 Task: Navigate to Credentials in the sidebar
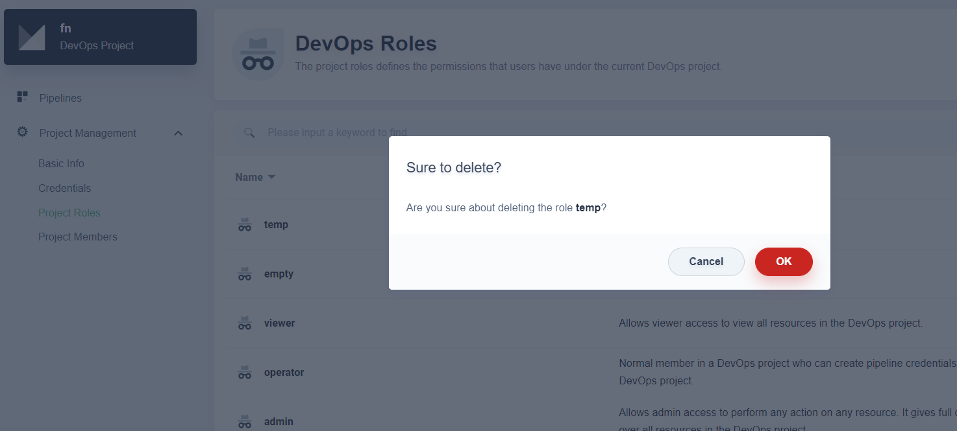[x=64, y=187]
